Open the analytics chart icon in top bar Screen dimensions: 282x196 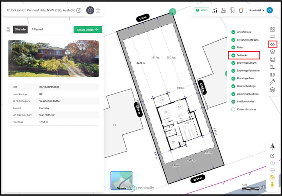tap(215, 10)
